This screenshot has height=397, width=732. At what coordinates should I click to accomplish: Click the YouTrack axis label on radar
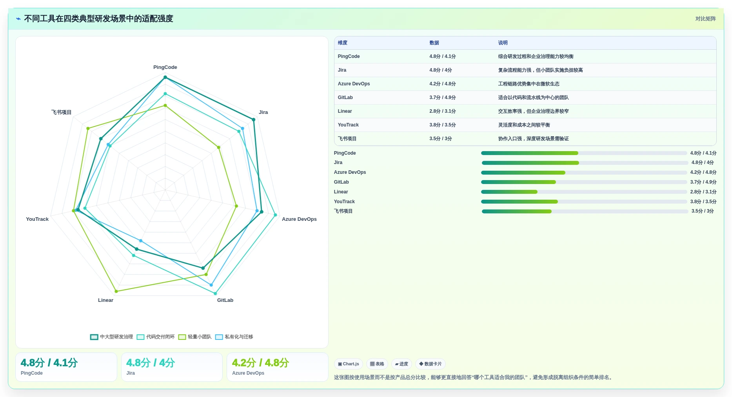coord(37,219)
